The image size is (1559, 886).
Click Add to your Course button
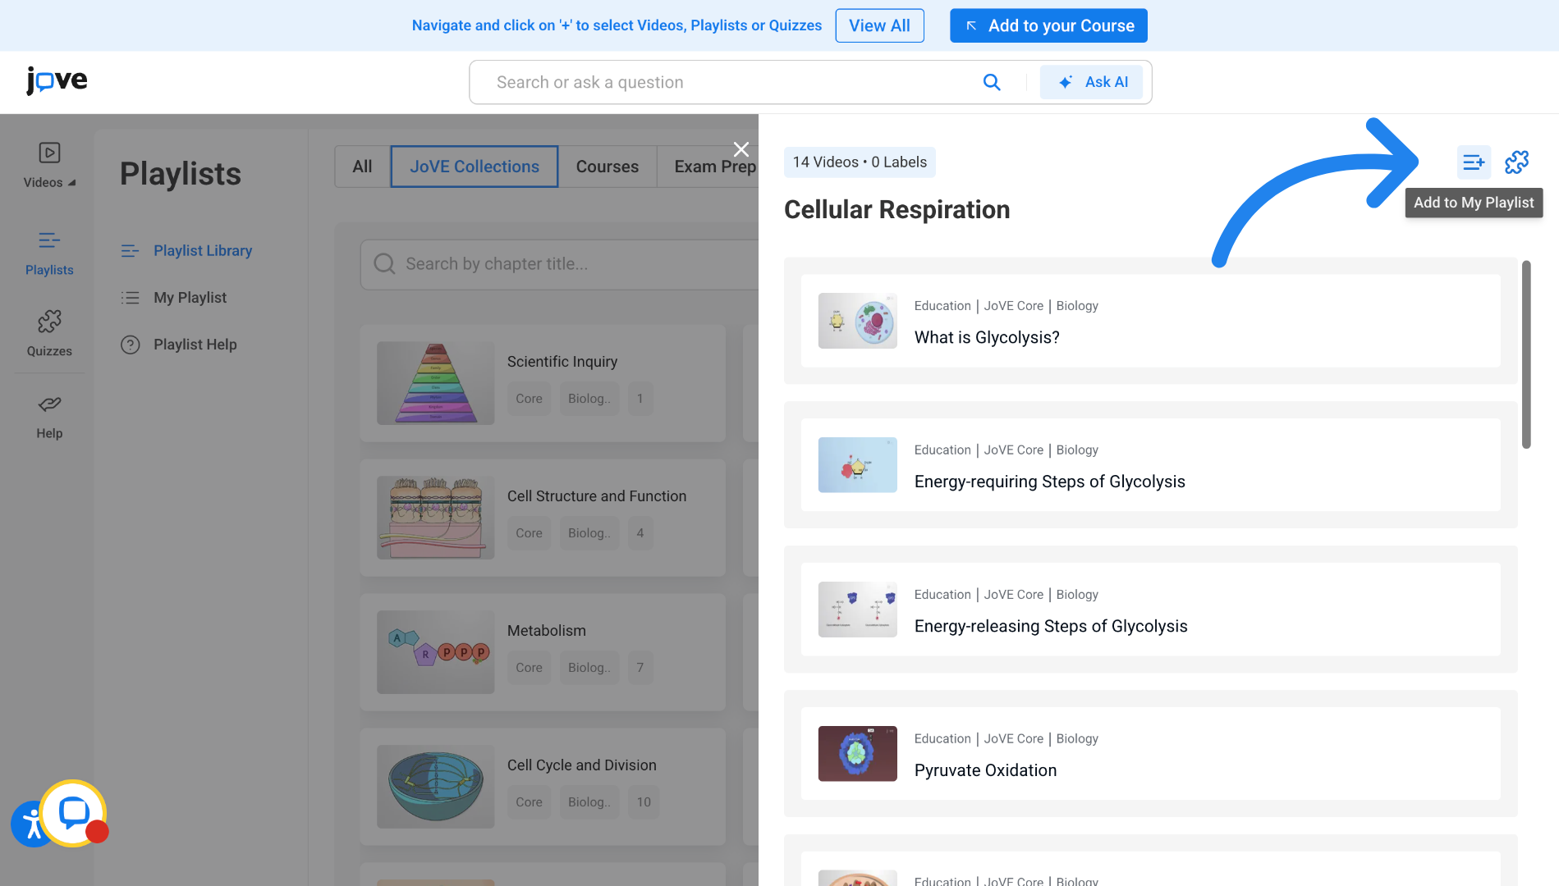coord(1048,25)
